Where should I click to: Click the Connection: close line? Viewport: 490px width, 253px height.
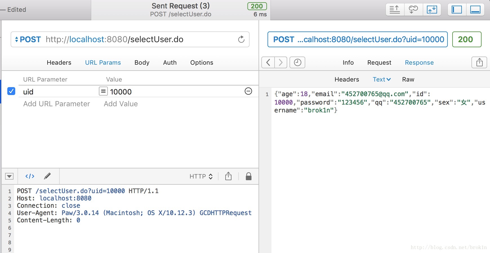click(x=48, y=205)
